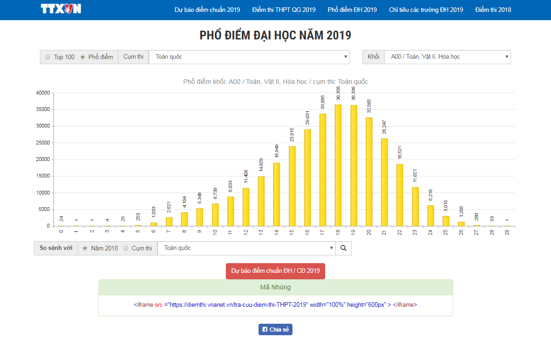Click the Facebook Chia sẻ share button

(x=275, y=329)
